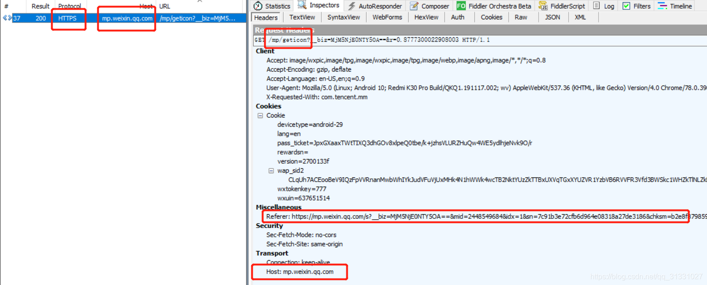
Task: Select the Cookies inspector tab
Action: (x=491, y=17)
